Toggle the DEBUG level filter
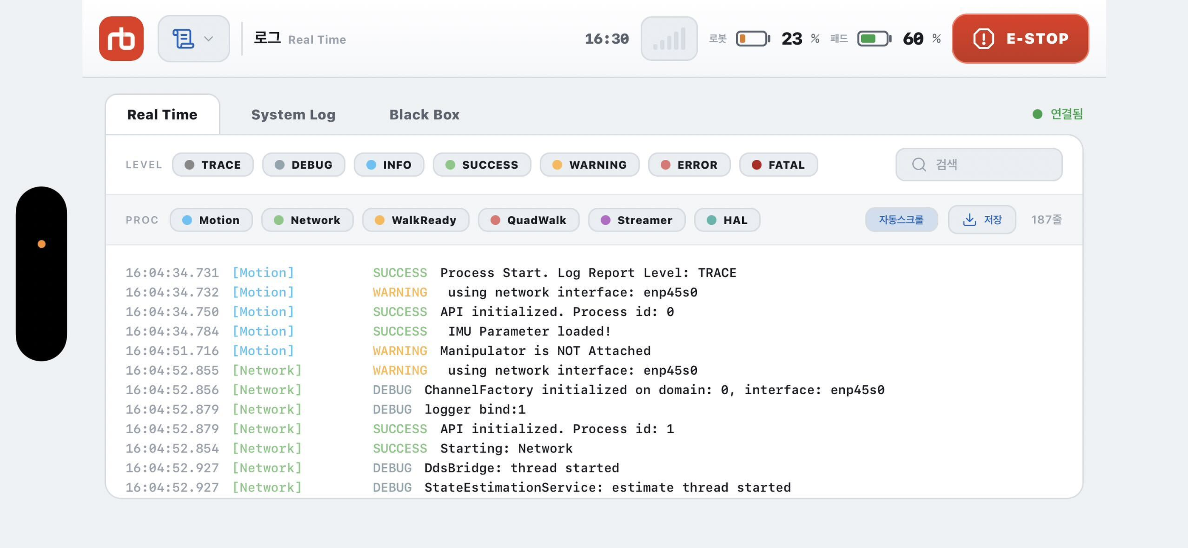1188x548 pixels. point(303,165)
